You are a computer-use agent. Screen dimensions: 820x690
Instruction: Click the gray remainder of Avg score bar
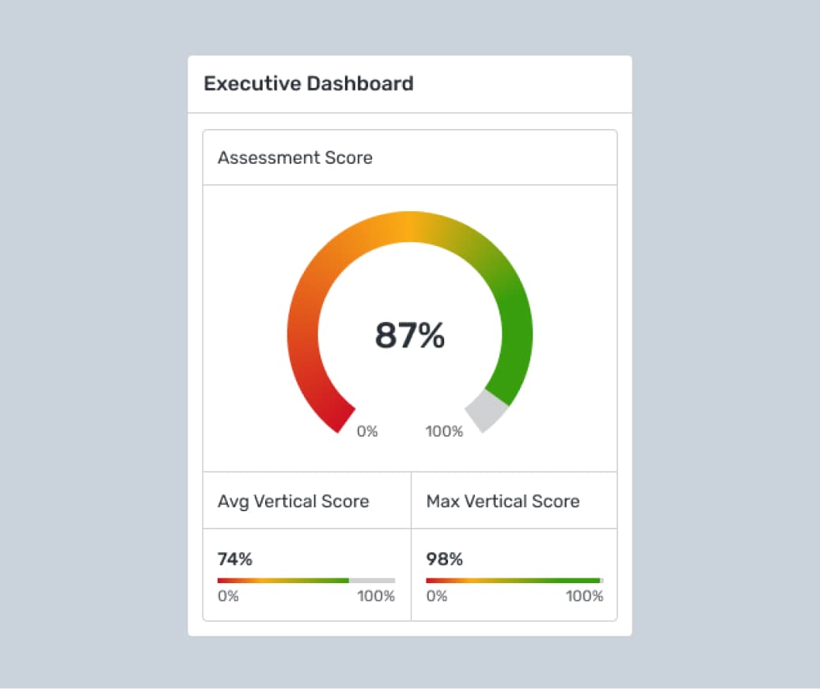pyautogui.click(x=372, y=580)
